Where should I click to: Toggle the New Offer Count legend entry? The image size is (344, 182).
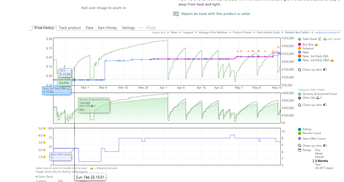pyautogui.click(x=312, y=138)
